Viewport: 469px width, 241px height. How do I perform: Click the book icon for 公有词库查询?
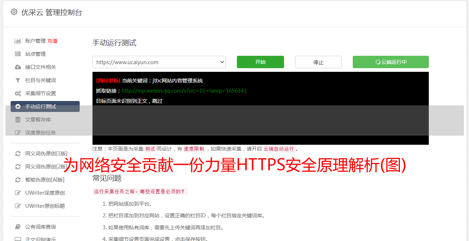coord(18,227)
